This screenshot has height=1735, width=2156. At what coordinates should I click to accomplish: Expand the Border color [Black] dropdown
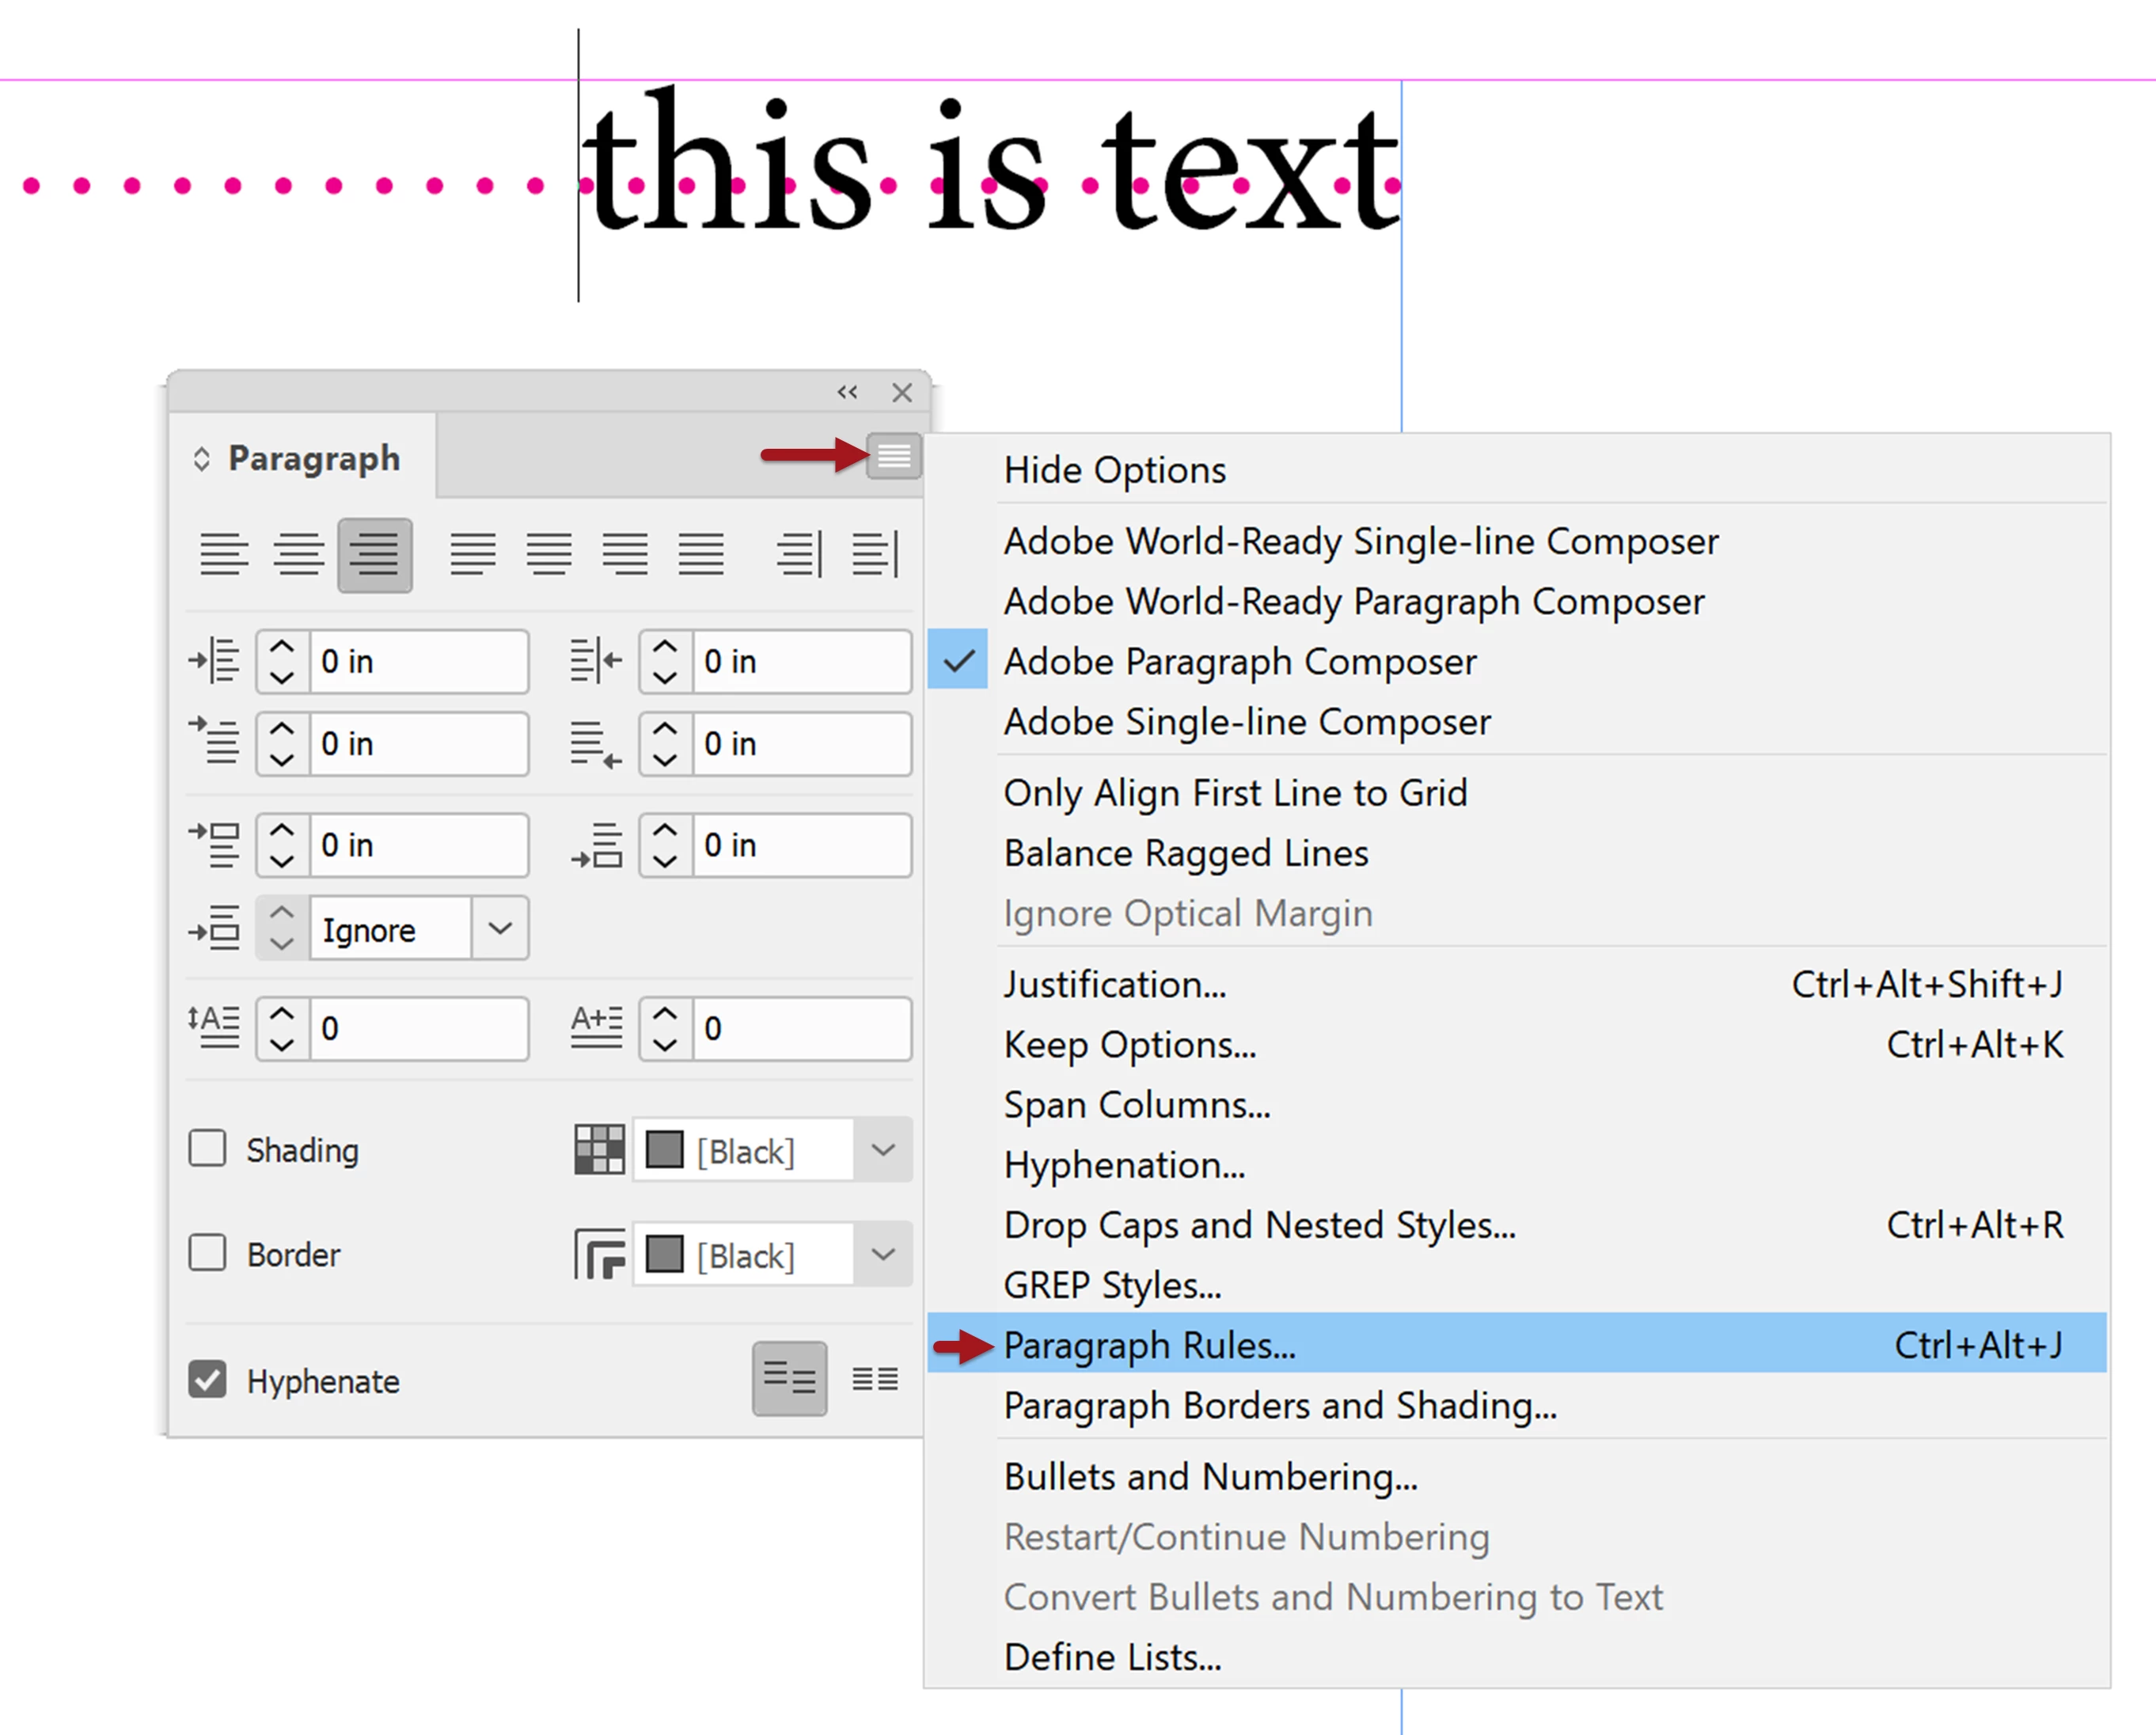pyautogui.click(x=882, y=1253)
